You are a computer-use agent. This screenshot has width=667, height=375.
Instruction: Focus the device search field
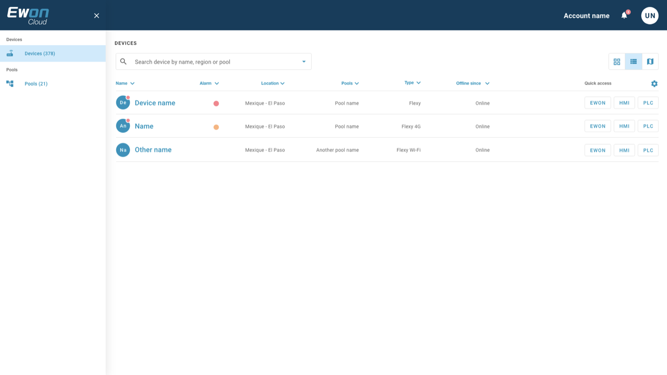point(213,61)
